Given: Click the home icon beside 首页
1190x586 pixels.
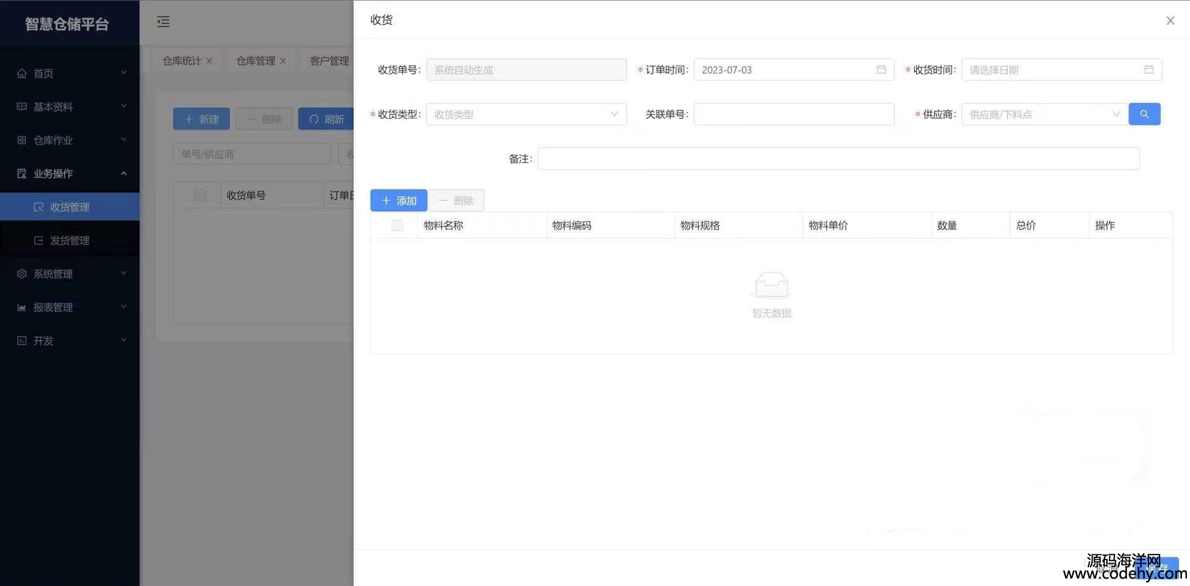Looking at the screenshot, I should click(22, 73).
